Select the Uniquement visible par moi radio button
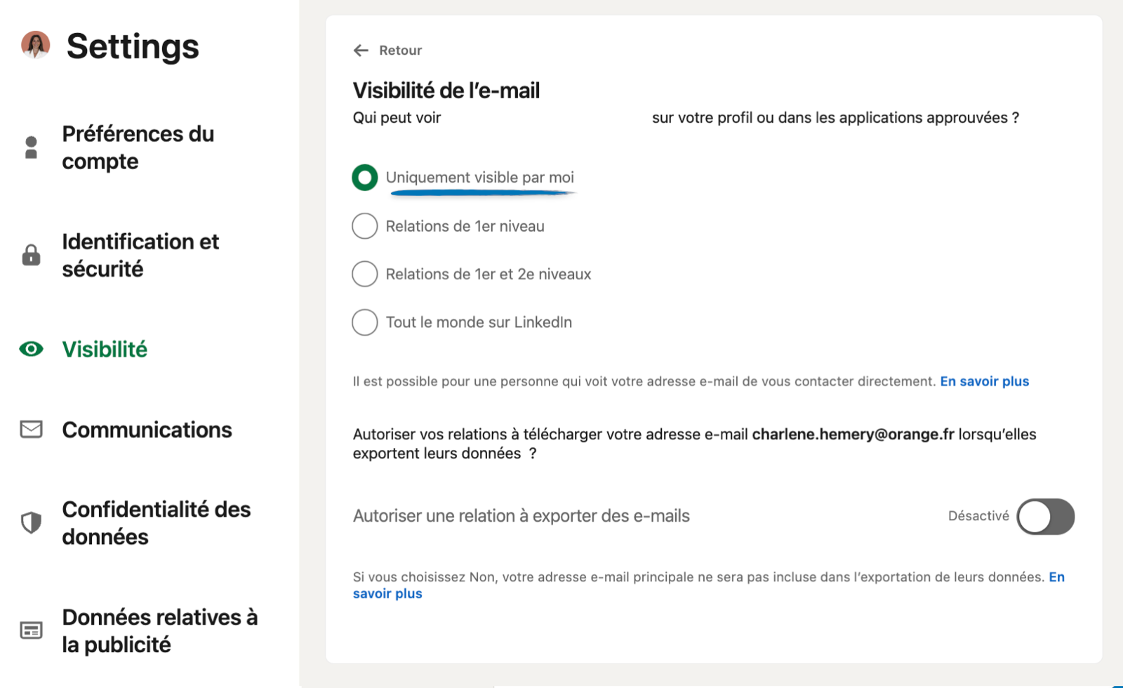Screen dimensions: 1123x688 364,178
